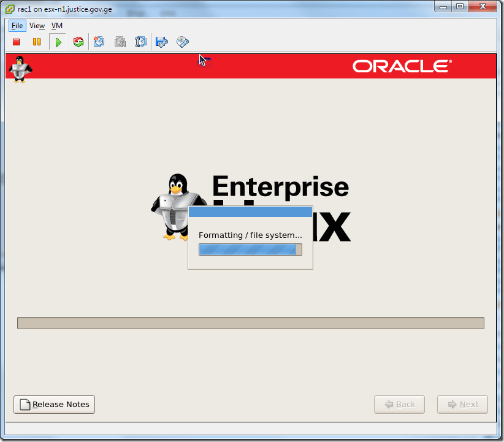
Task: Click the formatting progress bar
Action: (250, 249)
